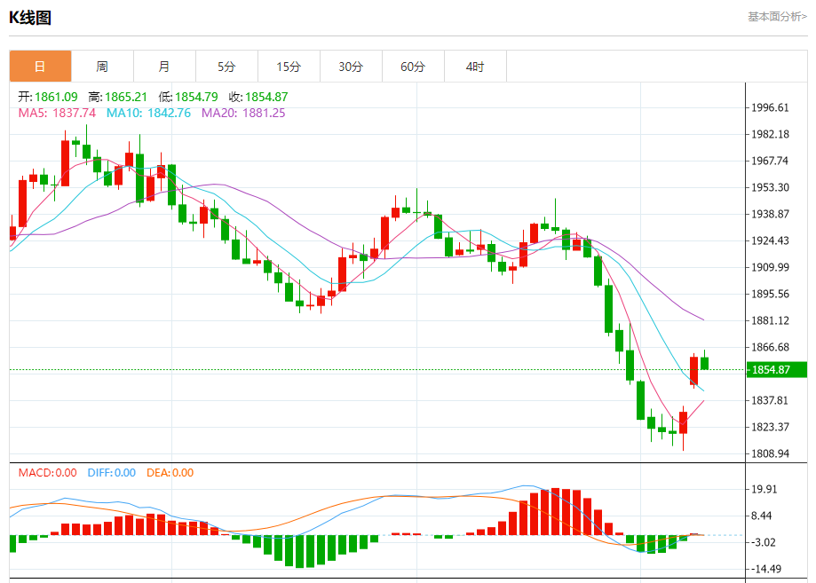
Task: Click the 1996.61 price axis label
Action: pos(770,107)
